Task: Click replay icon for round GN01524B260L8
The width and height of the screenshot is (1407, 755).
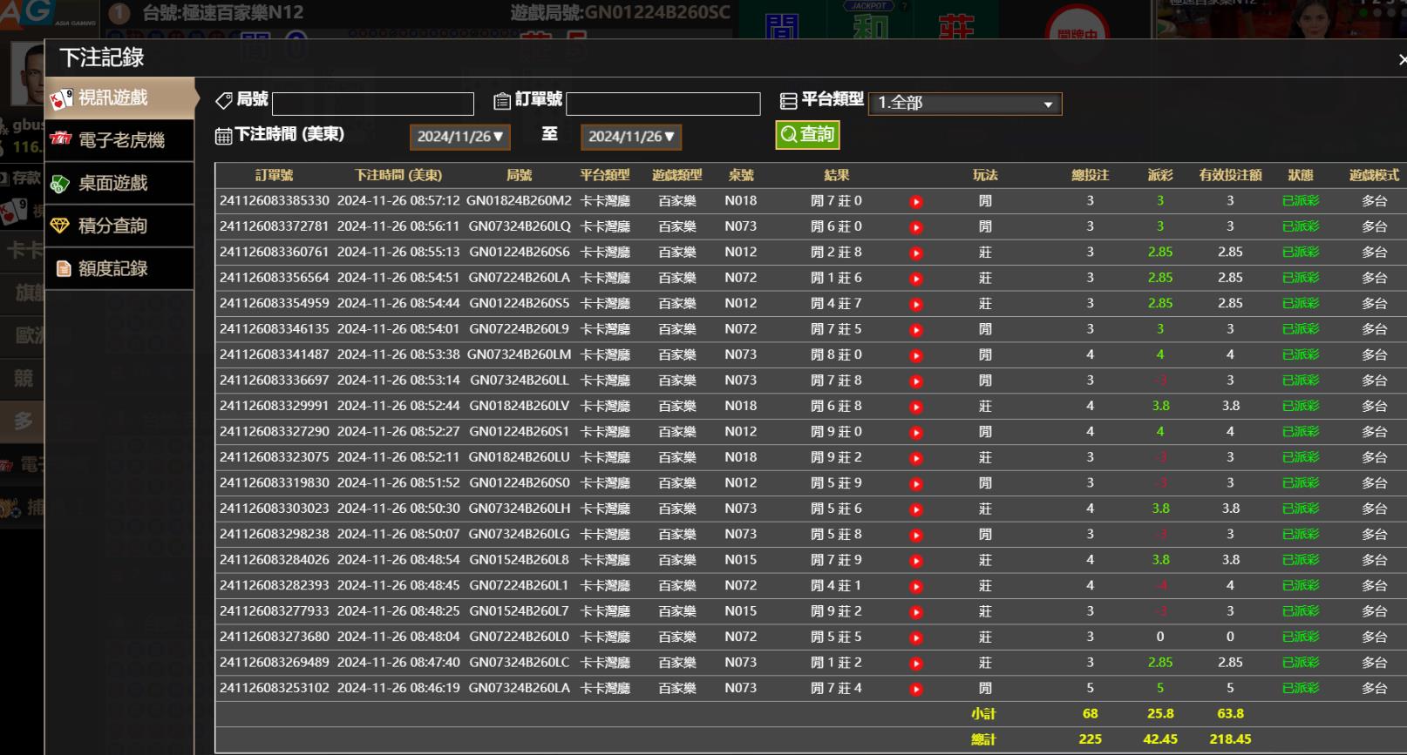Action: (x=915, y=561)
